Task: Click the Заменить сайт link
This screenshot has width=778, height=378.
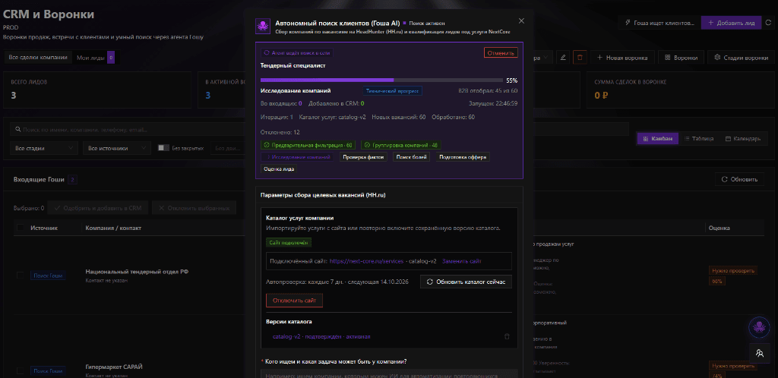Action: point(461,261)
